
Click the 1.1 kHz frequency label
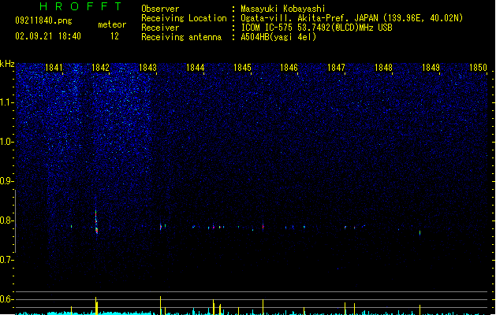pos(6,102)
